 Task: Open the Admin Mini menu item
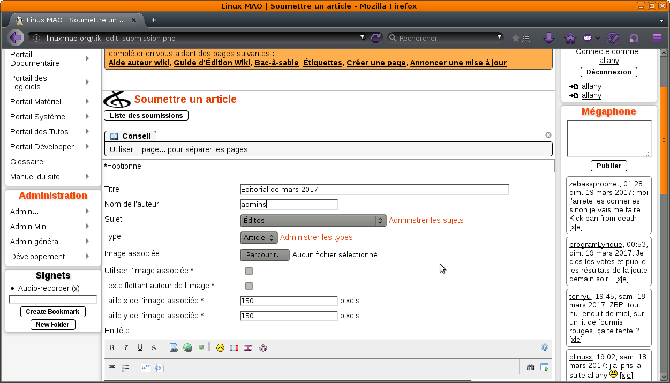(29, 227)
